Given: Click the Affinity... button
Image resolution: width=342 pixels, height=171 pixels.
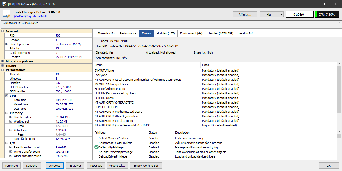Looking at the screenshot, I should tap(245, 15).
